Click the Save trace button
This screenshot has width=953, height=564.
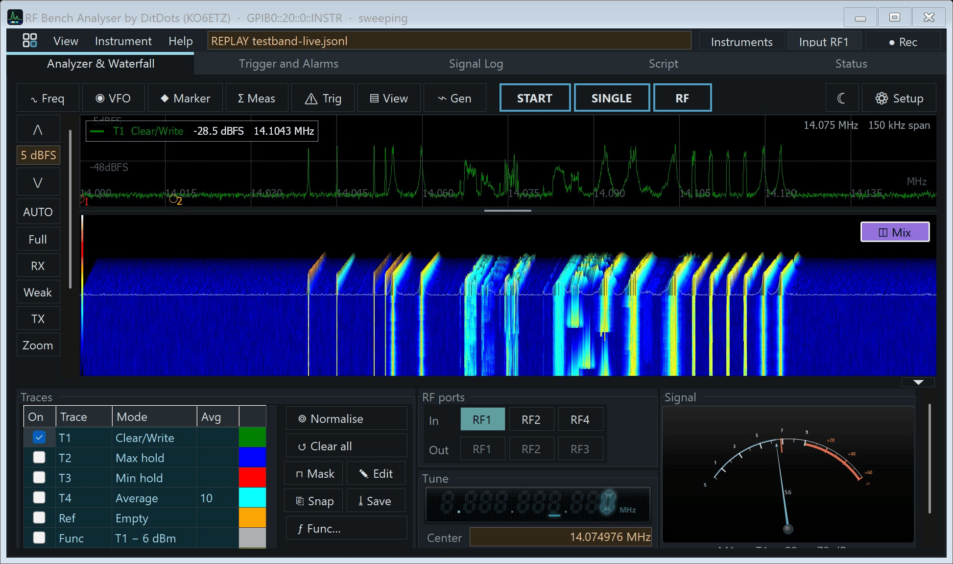click(x=376, y=501)
